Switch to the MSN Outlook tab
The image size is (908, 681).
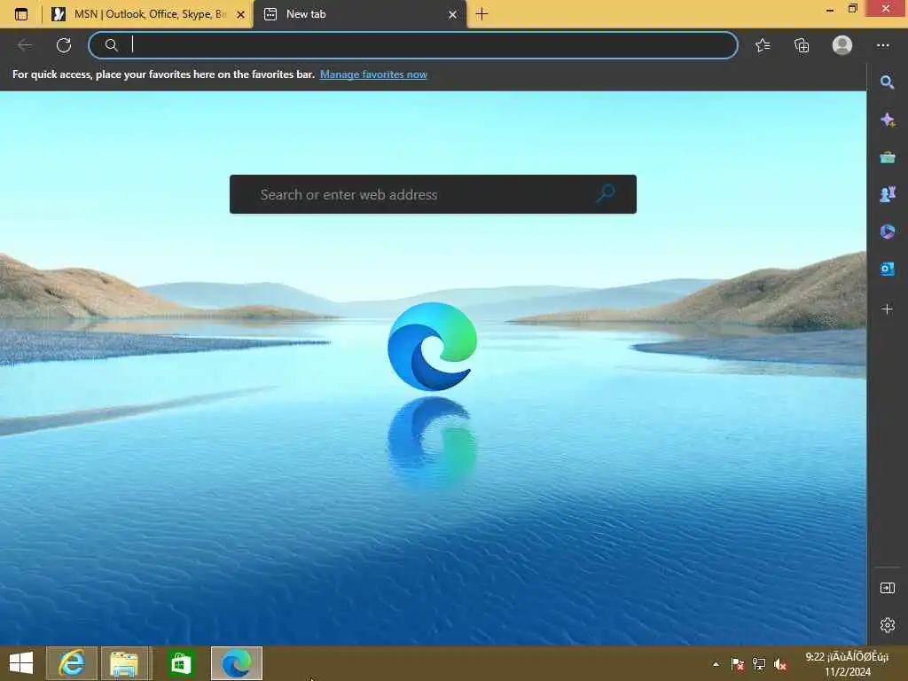[149, 14]
